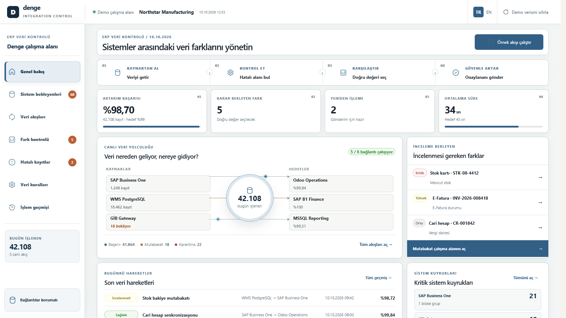566x318 pixels.
Task: Click Demo verisini sıfırla
Action: [x=526, y=12]
